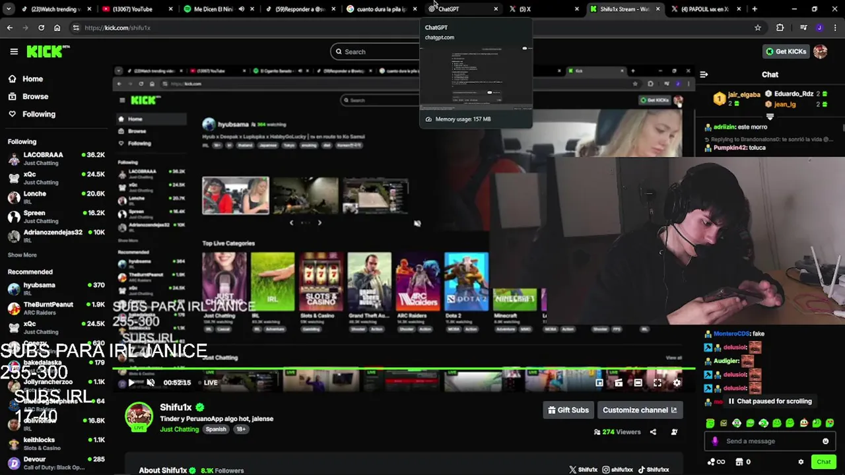Click the KICK logo
845x475 pixels.
[48, 51]
